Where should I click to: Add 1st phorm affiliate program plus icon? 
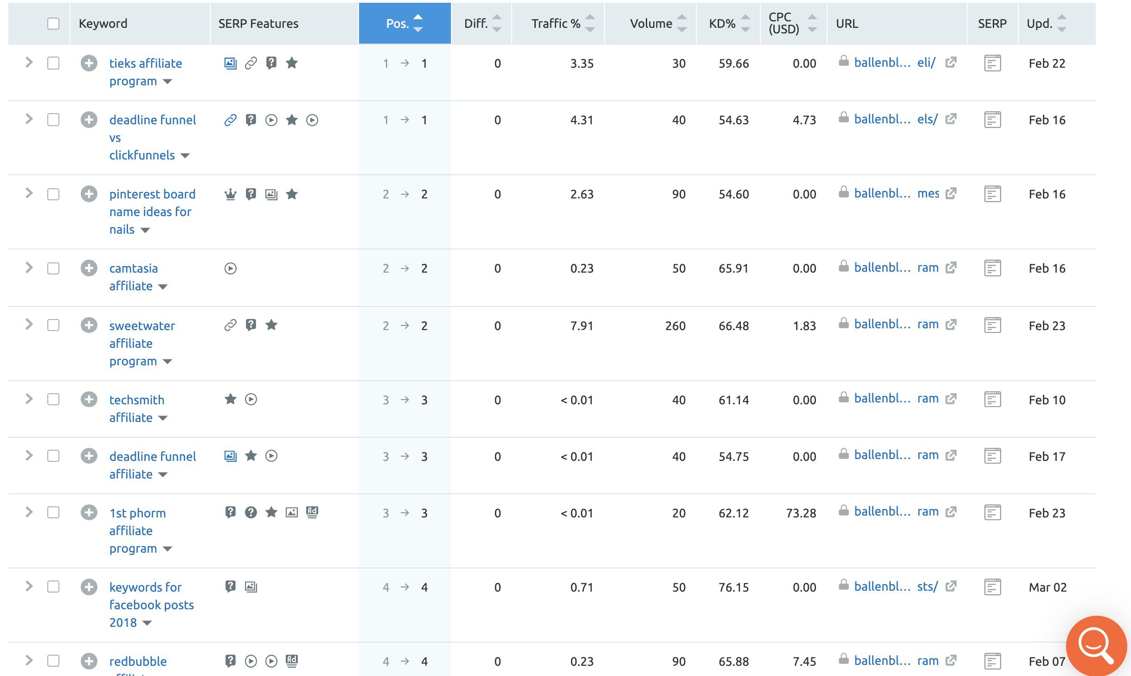(89, 513)
